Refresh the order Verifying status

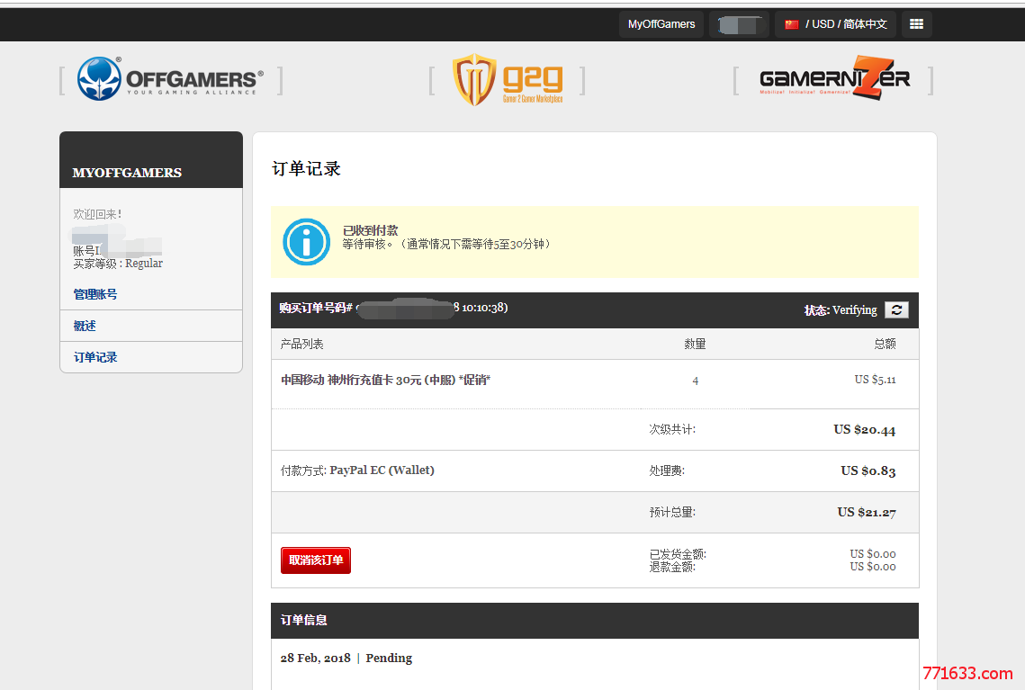[x=896, y=309]
